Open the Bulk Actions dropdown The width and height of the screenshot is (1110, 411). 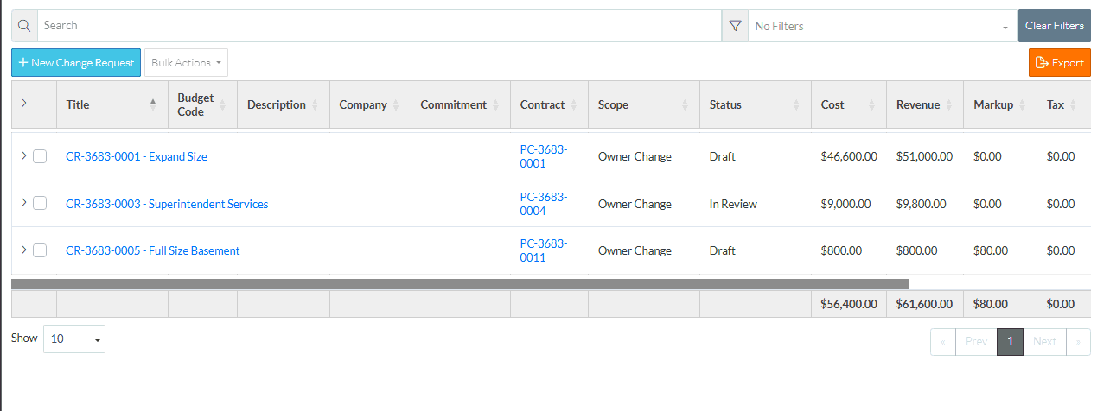coord(186,63)
